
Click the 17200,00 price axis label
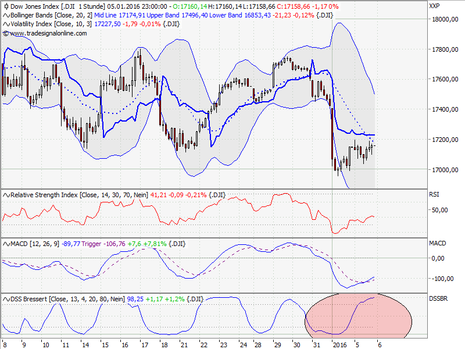click(445, 140)
